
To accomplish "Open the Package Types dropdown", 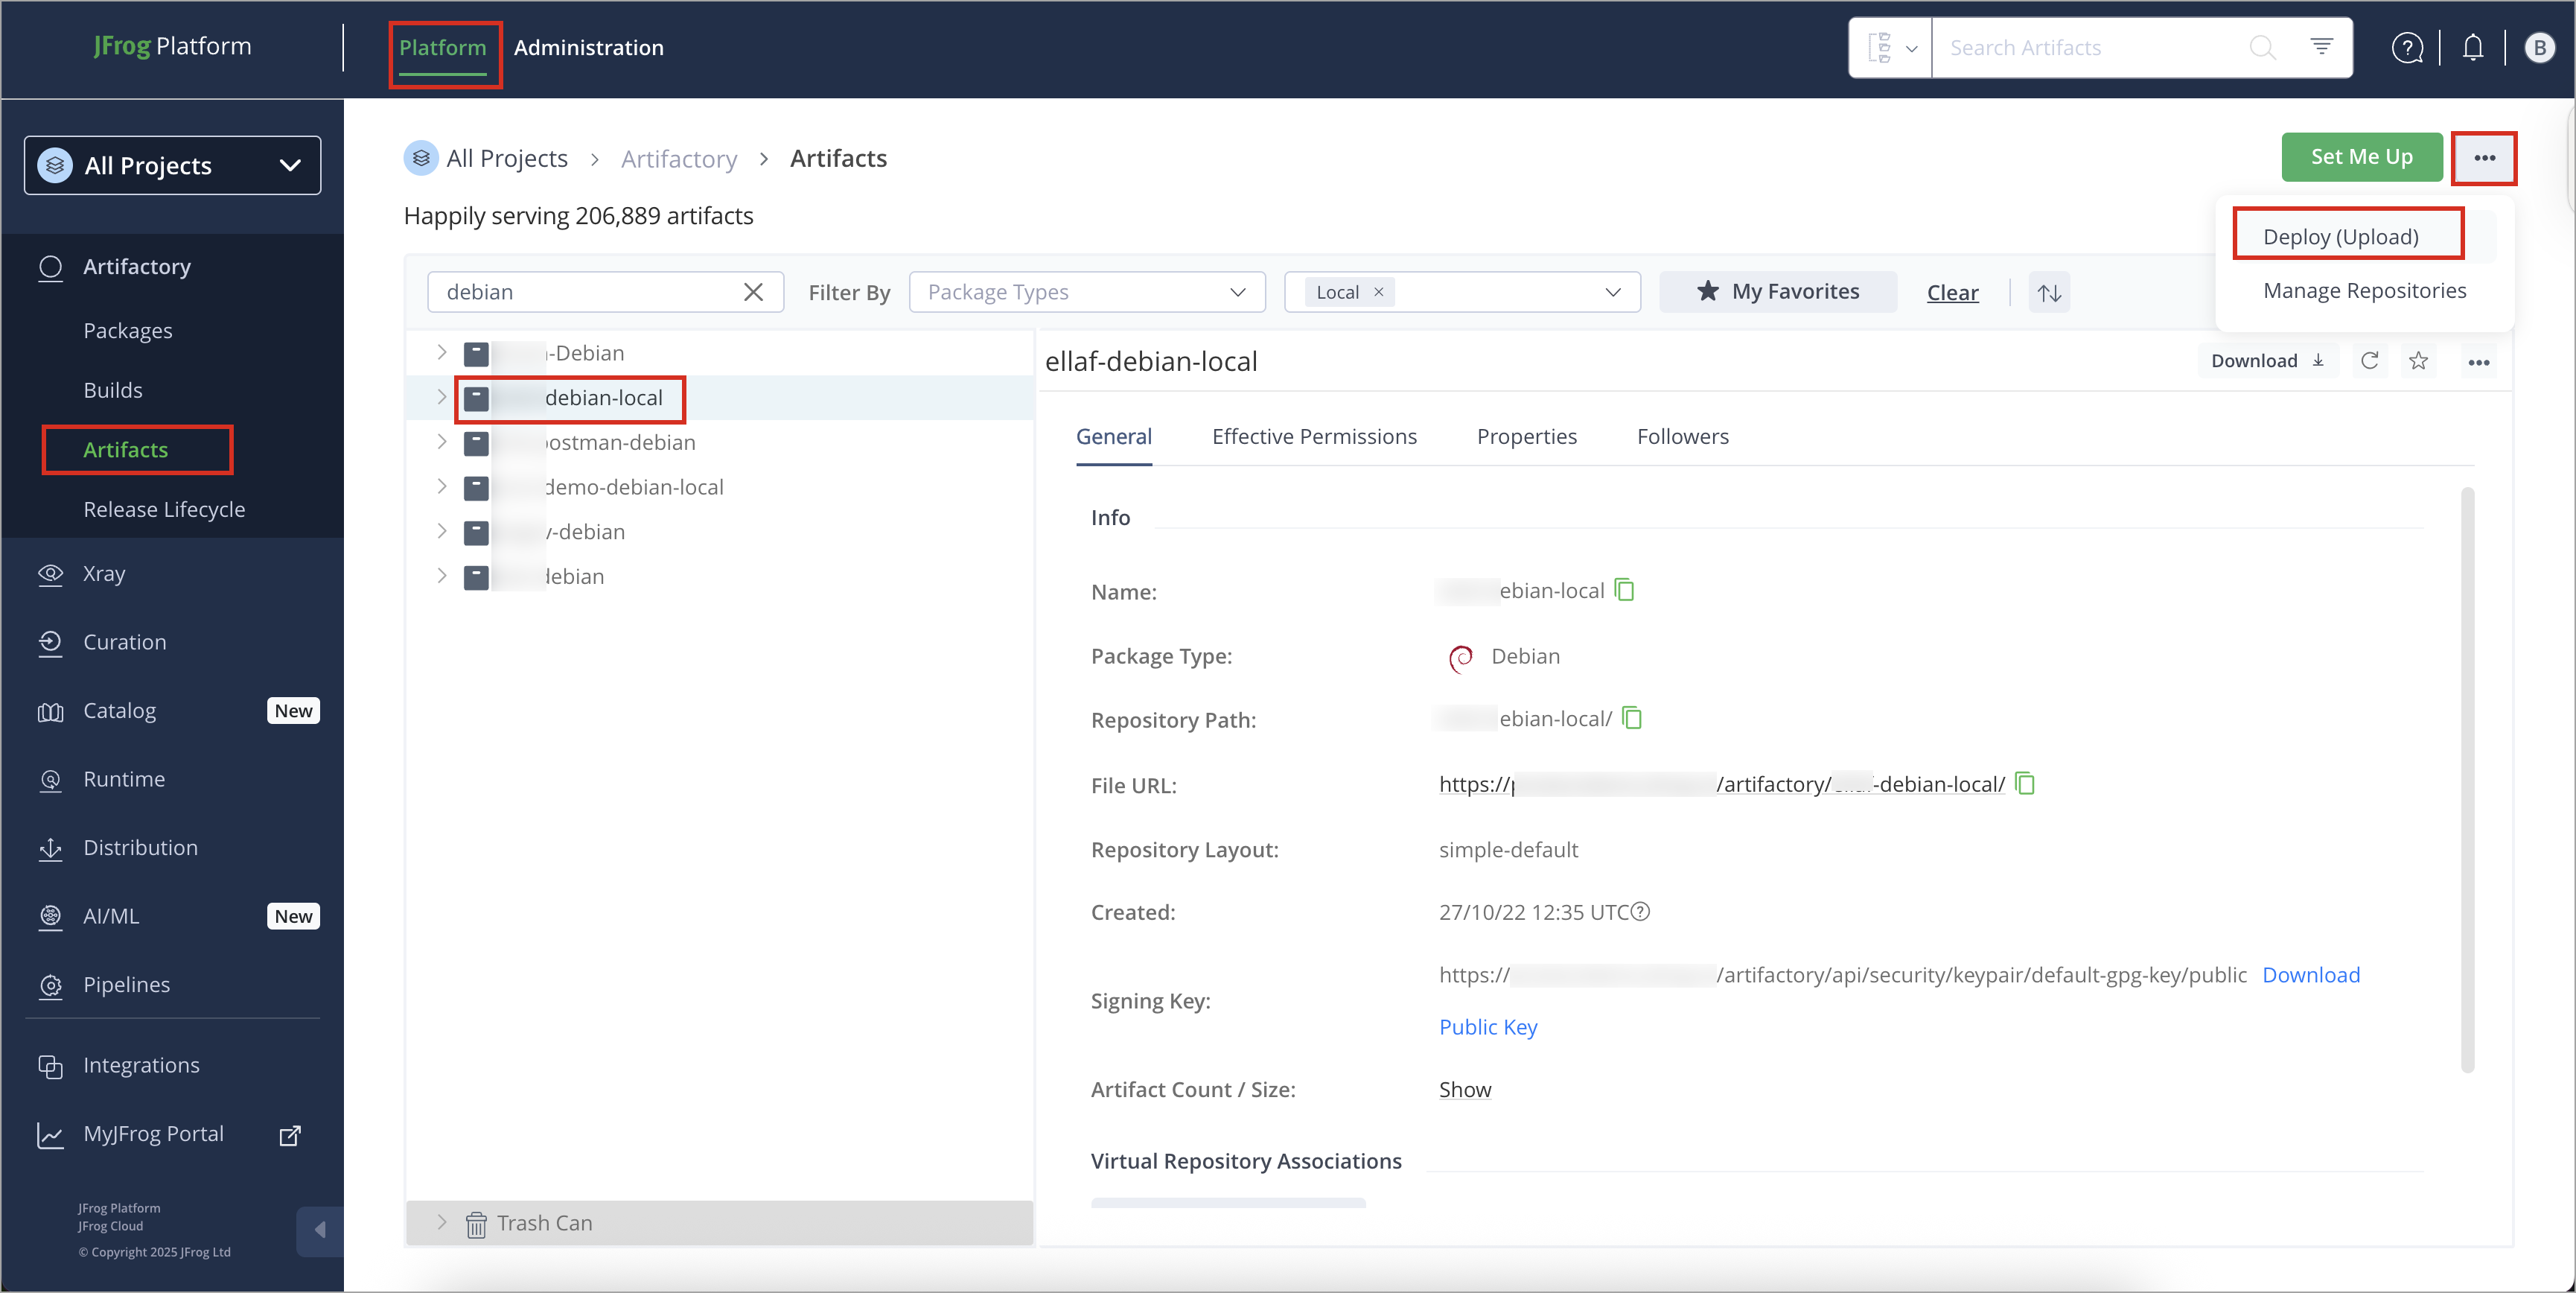I will pos(1087,291).
